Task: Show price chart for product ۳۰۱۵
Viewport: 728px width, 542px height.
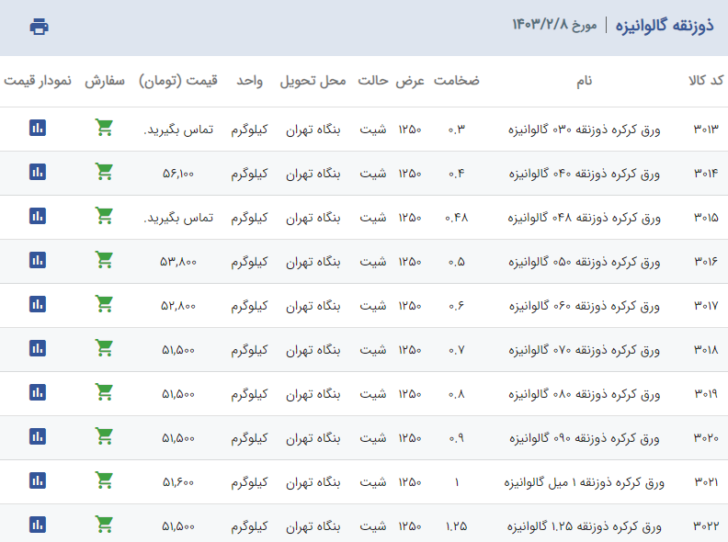Action: point(38,216)
